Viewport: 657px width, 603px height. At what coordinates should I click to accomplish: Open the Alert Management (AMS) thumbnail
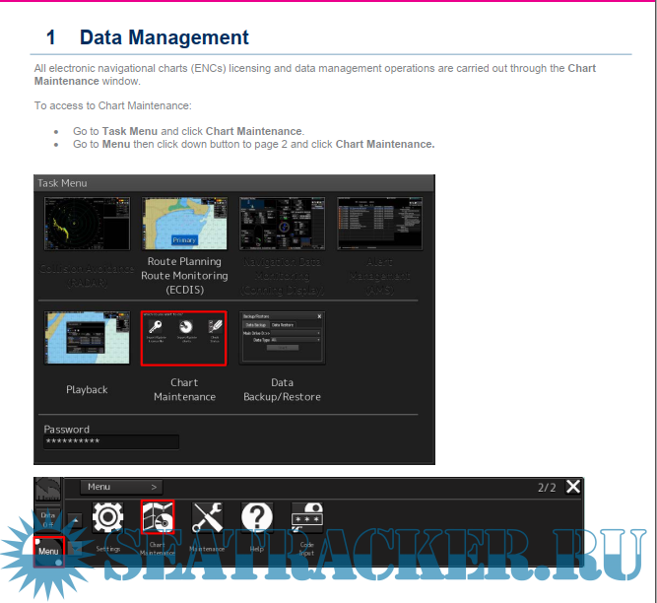[x=379, y=224]
